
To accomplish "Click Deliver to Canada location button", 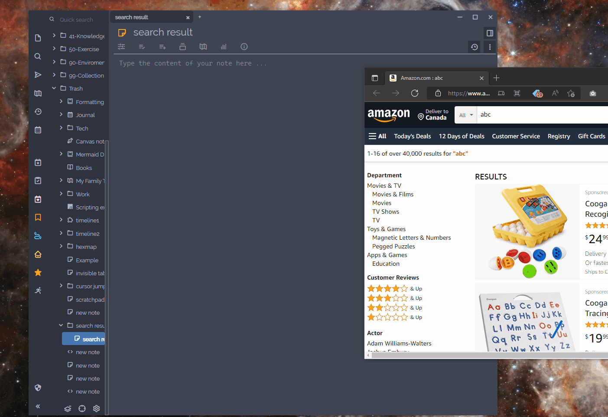I will [433, 114].
